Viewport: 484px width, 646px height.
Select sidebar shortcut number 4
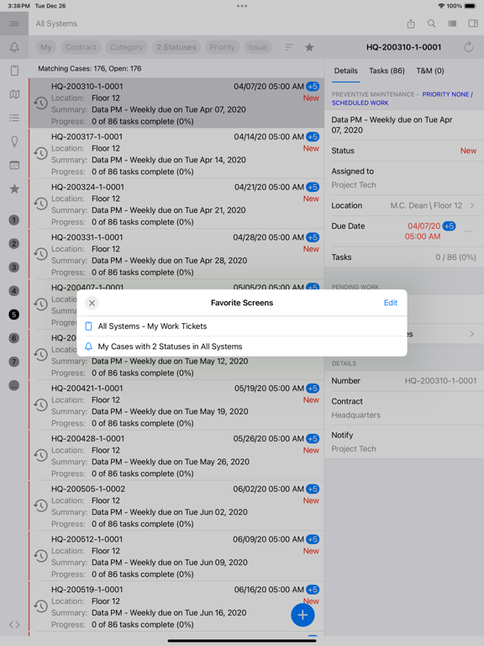(x=14, y=291)
